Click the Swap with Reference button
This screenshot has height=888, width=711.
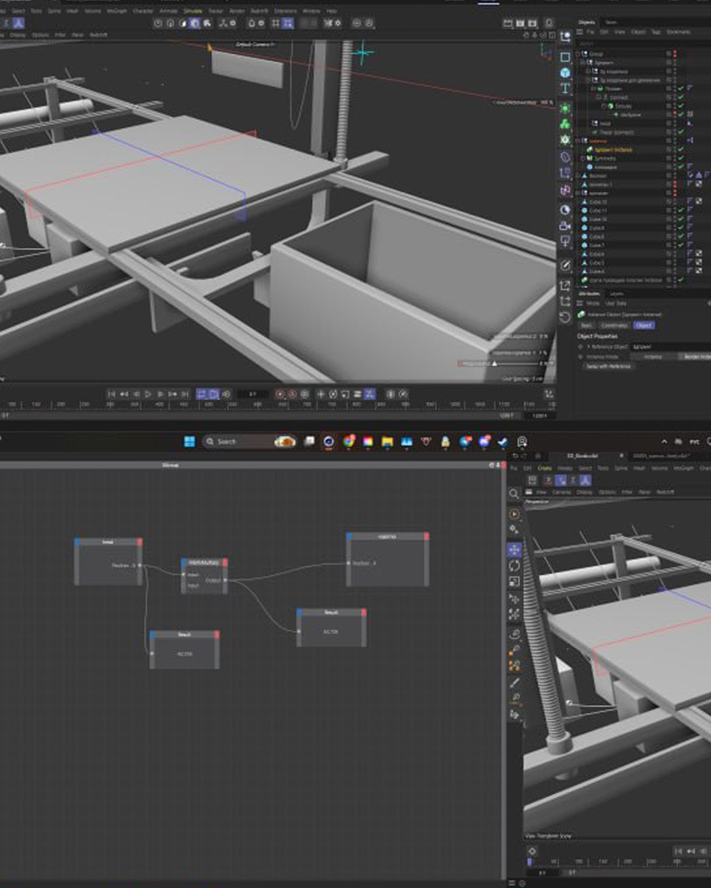(x=608, y=366)
